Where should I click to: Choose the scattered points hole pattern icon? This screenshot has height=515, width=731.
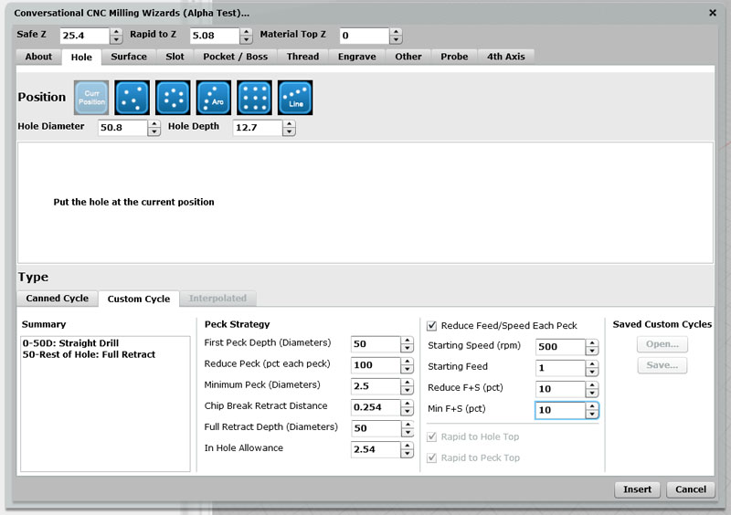pyautogui.click(x=132, y=98)
